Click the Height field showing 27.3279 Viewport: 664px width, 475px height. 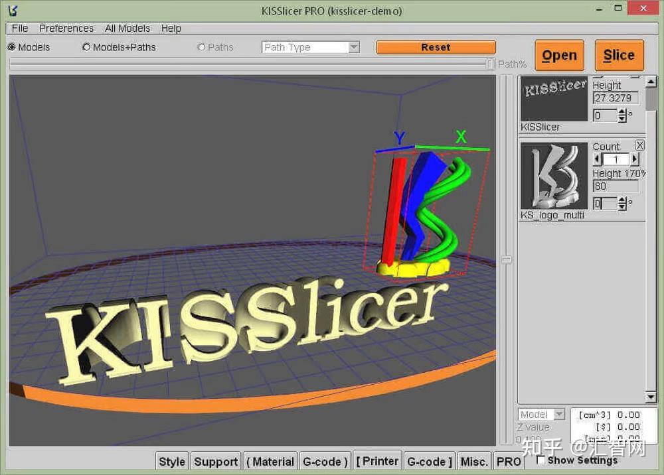[x=616, y=98]
